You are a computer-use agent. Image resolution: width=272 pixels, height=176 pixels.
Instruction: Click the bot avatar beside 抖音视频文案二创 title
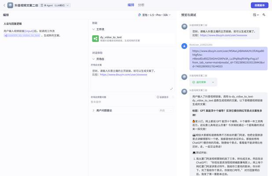(10, 5)
